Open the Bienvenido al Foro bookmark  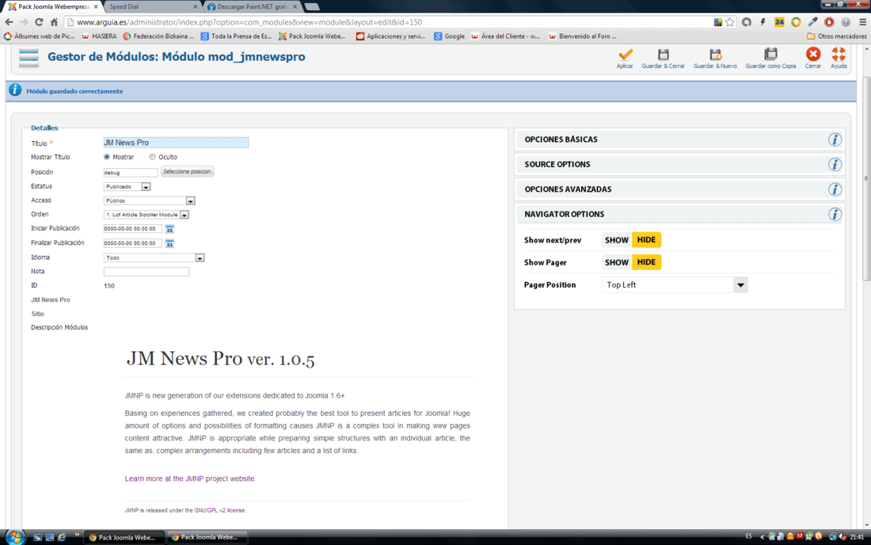(582, 36)
